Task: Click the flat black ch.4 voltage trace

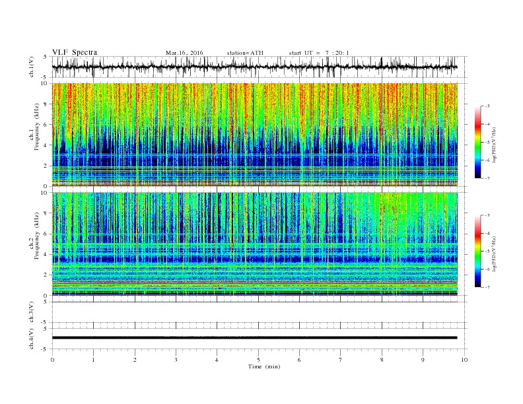Action: pyautogui.click(x=254, y=338)
